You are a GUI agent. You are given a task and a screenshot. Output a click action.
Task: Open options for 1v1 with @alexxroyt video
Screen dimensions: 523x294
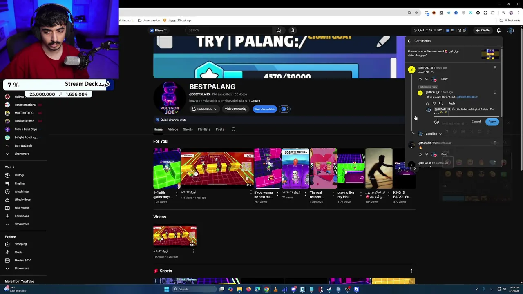coord(177,194)
